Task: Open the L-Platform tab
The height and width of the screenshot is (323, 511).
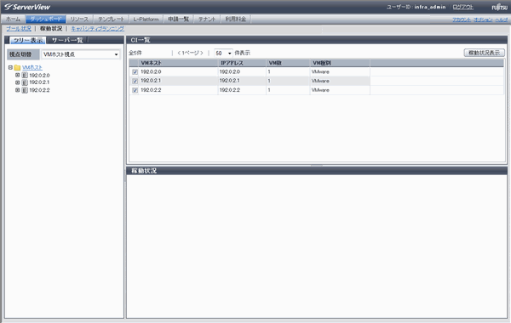Action: [x=146, y=20]
